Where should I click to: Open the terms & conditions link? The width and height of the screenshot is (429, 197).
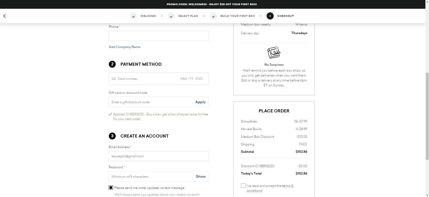(288, 186)
